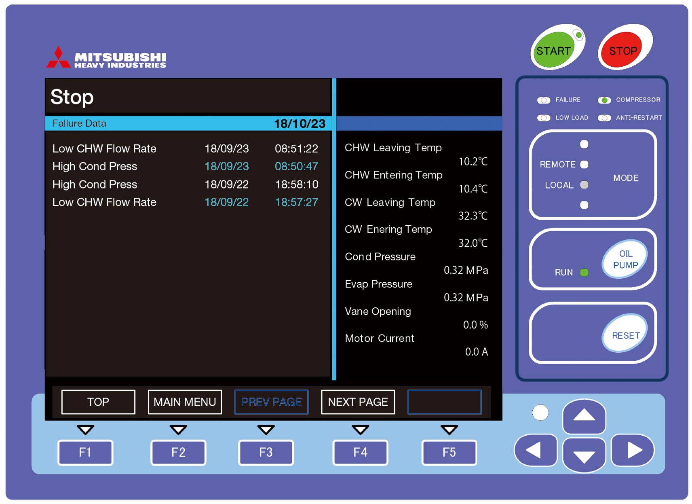Click the triangle marker above F5

point(449,430)
